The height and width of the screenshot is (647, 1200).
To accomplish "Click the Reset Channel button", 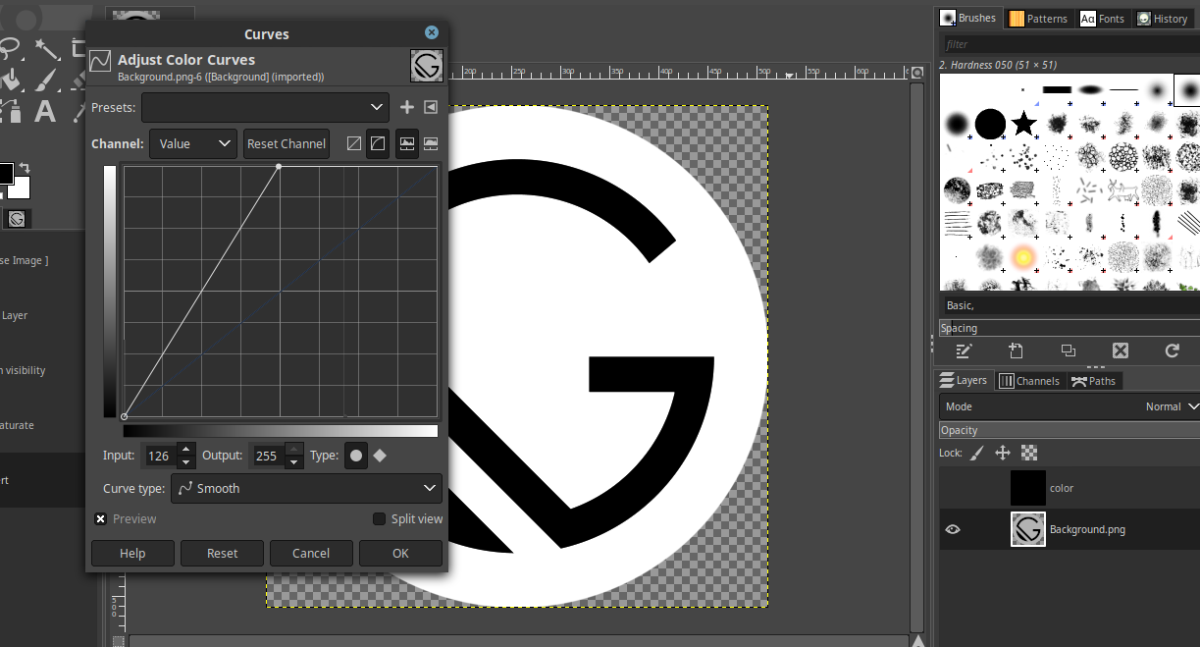I will coord(286,143).
